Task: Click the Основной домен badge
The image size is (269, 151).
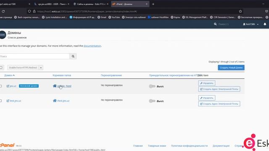Action: [x=29, y=86]
